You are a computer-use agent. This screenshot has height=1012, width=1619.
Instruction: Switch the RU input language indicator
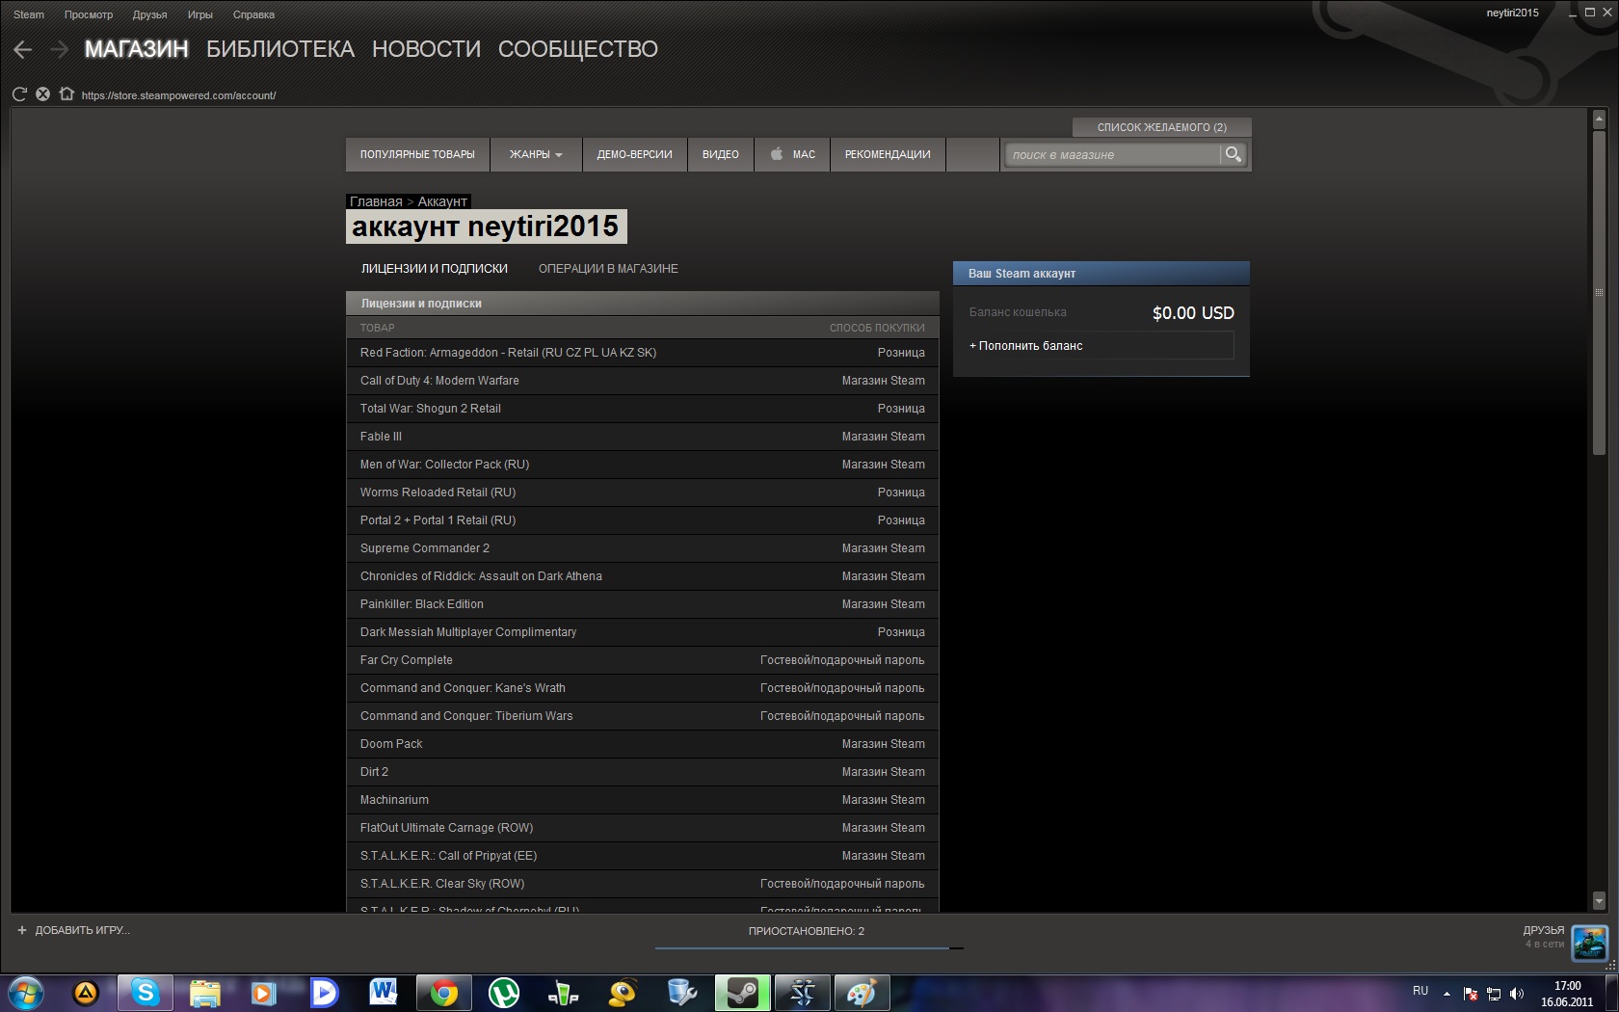point(1420,991)
